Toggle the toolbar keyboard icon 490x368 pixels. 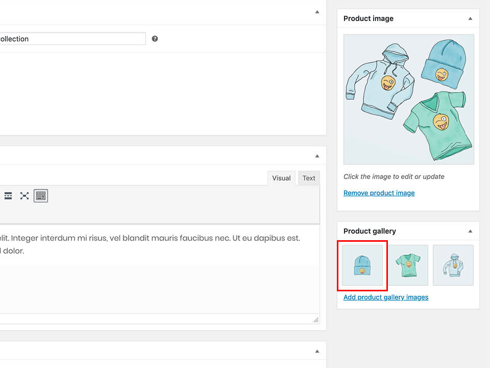[x=41, y=196]
